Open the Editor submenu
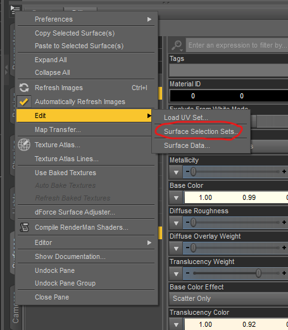Image resolution: width=288 pixels, height=330 pixels. click(x=86, y=242)
